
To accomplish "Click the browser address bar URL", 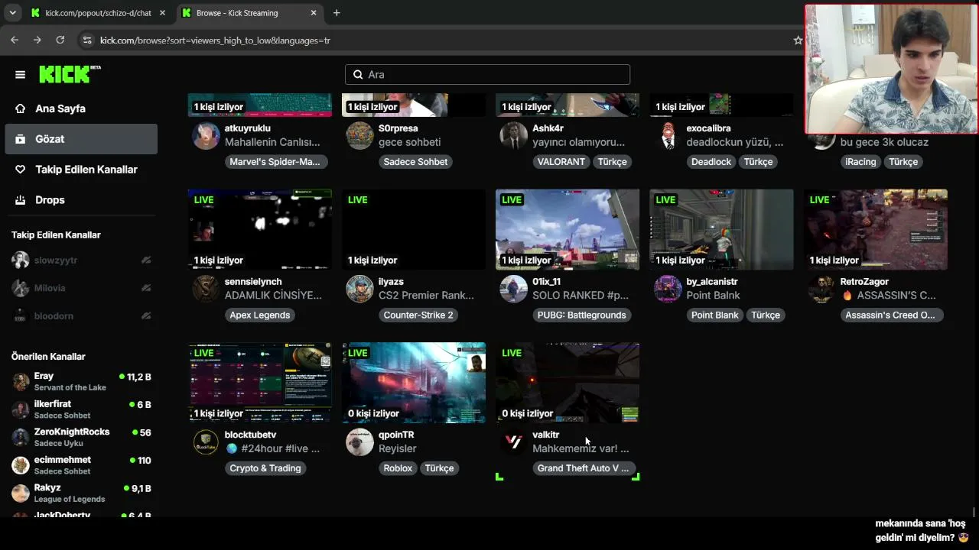I will coord(215,40).
